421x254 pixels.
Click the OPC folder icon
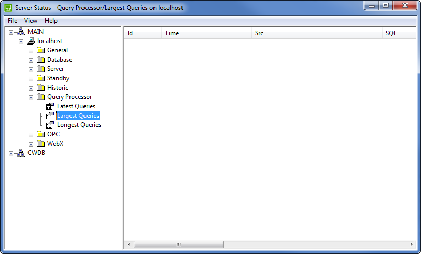point(40,134)
